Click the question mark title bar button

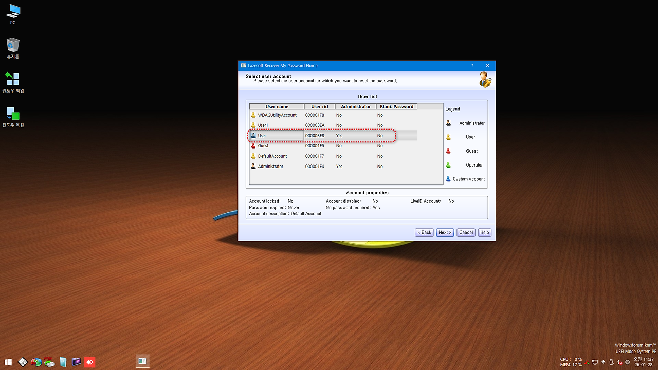pos(472,66)
